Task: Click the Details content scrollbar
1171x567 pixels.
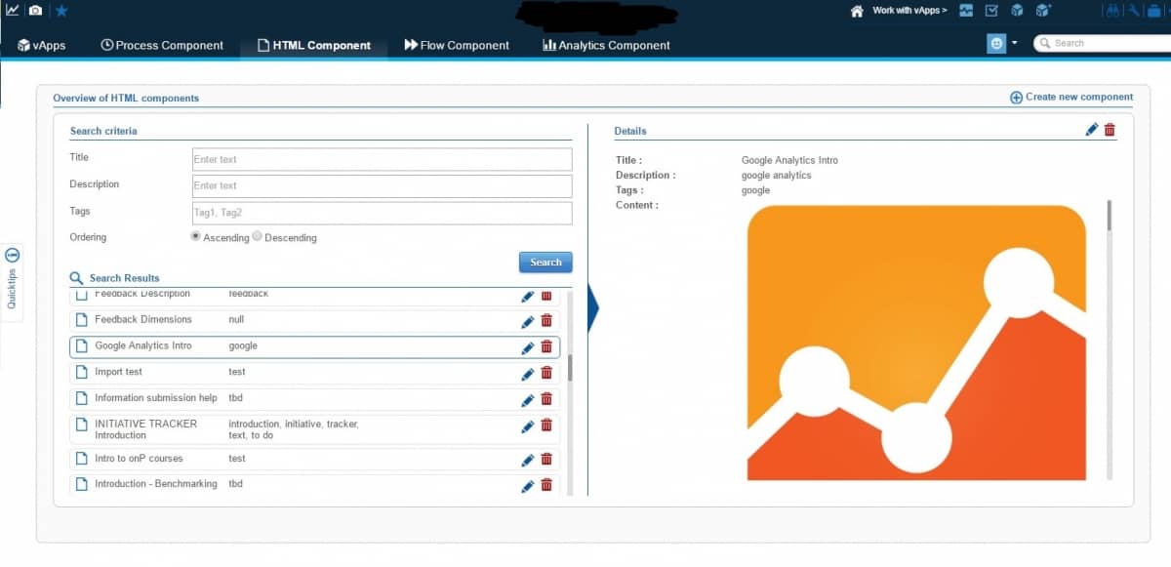Action: click(x=1110, y=215)
